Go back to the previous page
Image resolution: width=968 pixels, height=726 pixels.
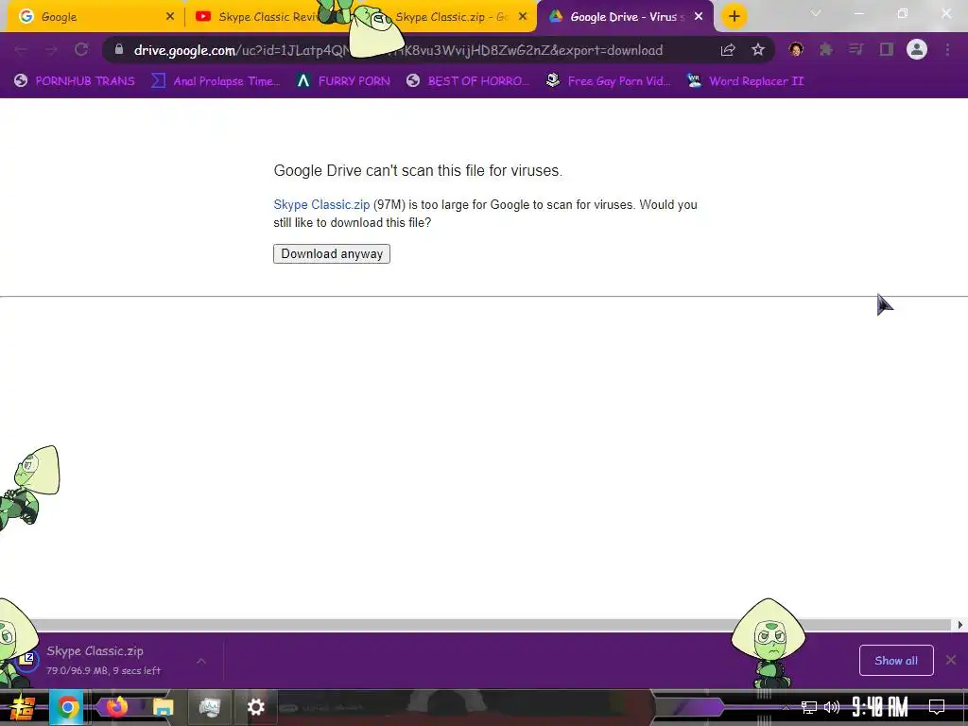coord(21,50)
